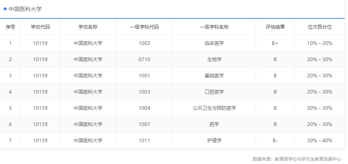Click school code 10159 in row 7

(40, 140)
